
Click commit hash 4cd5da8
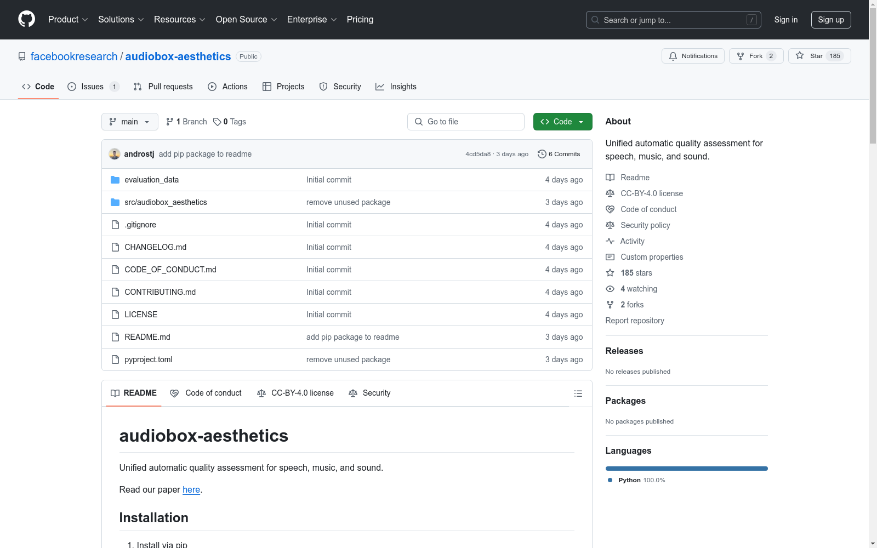point(478,154)
